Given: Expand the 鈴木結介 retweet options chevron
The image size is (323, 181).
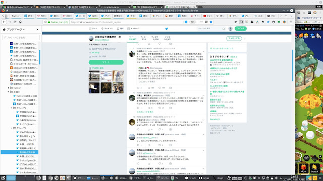Looking at the screenshot, I should 203,51.
